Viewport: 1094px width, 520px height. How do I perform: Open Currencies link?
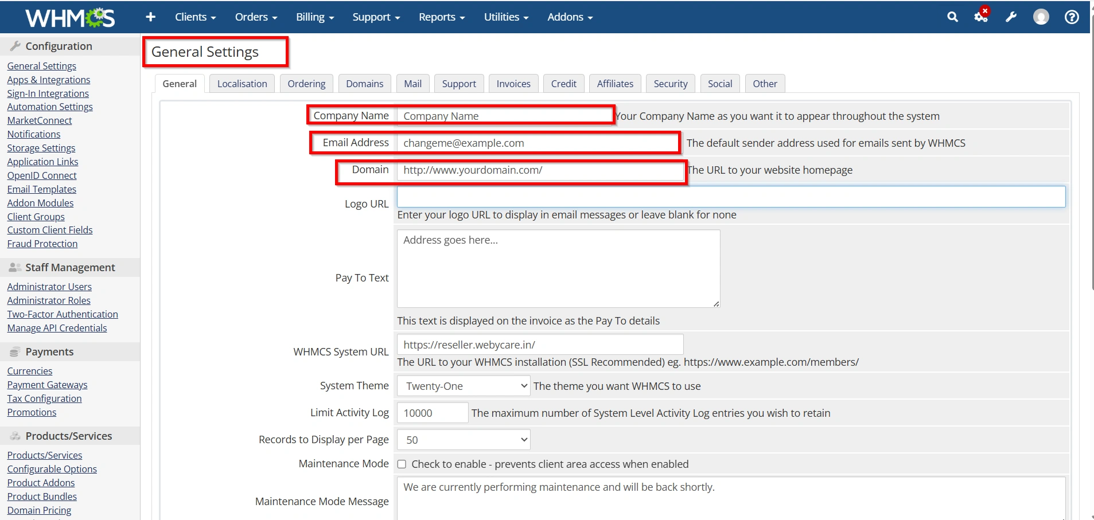point(30,371)
